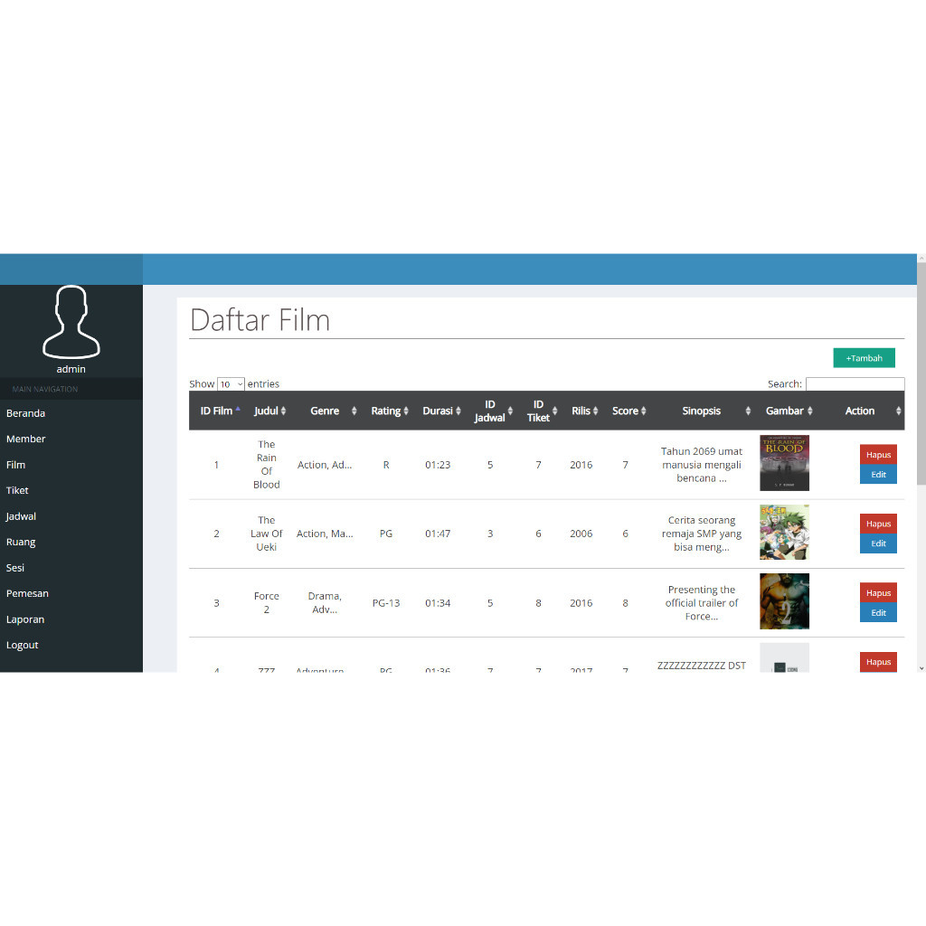Sort table by Rating column
Image resolution: width=926 pixels, height=926 pixels.
(386, 411)
